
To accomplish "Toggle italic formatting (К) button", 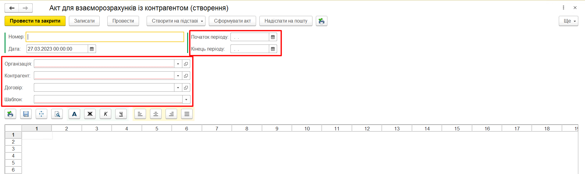I will click(105, 114).
